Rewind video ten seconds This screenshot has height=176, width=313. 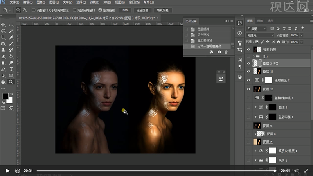pyautogui.click(x=17, y=171)
